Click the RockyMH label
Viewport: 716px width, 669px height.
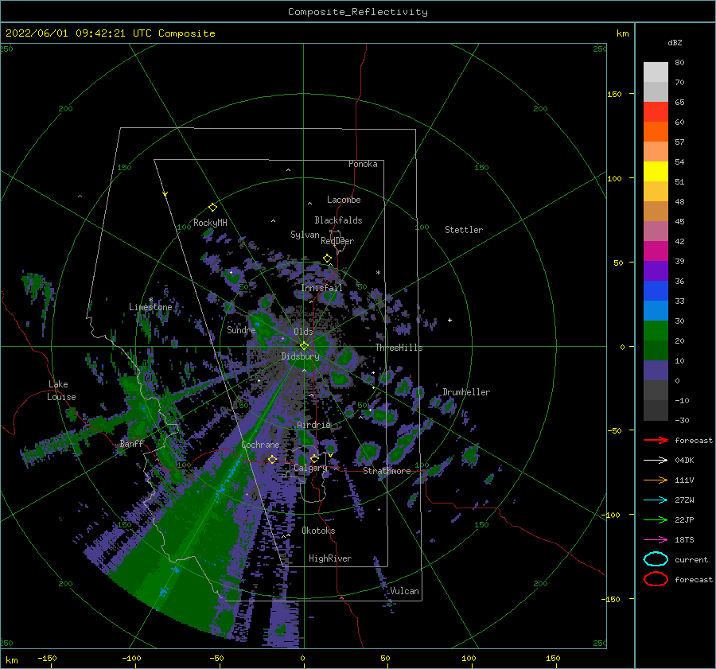coord(210,223)
